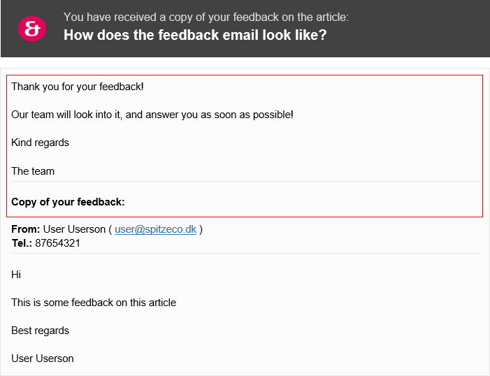The image size is (490, 376).
Task: Click the 'Hi' greeting line
Action: tap(16, 275)
